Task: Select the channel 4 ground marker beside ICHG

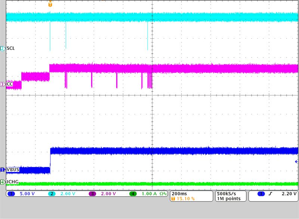Action: (x=3, y=182)
